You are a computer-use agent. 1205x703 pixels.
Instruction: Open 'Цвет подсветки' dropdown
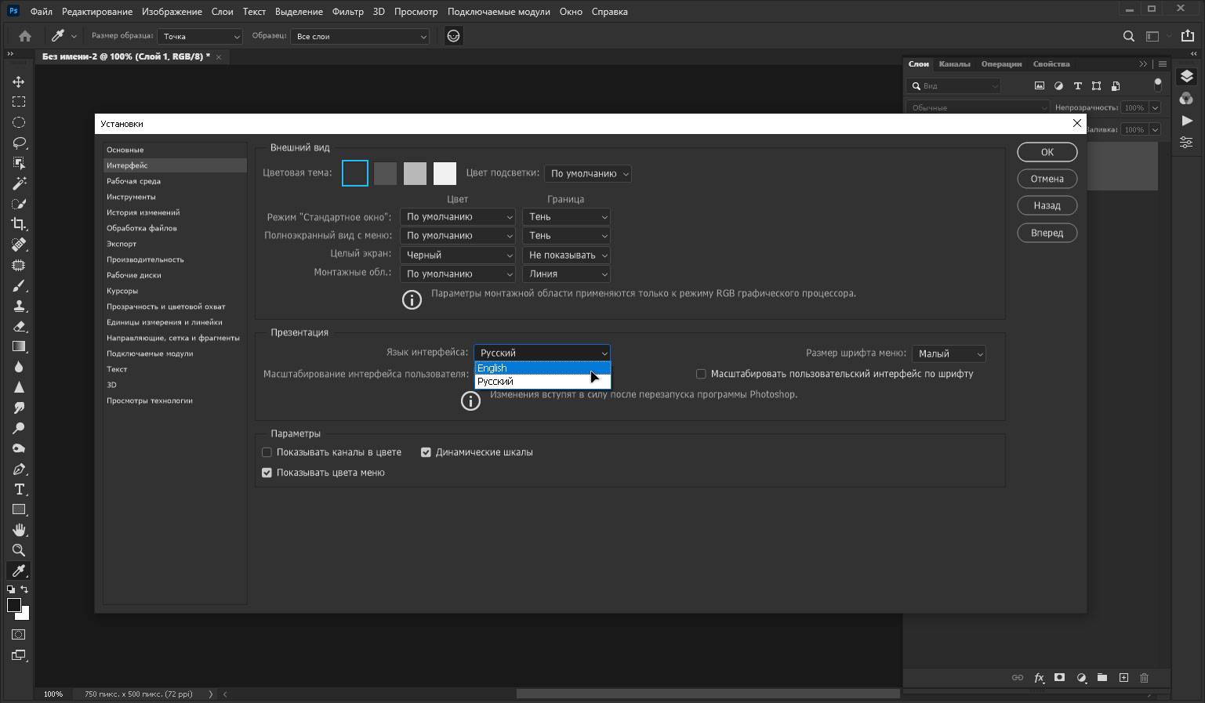588,173
